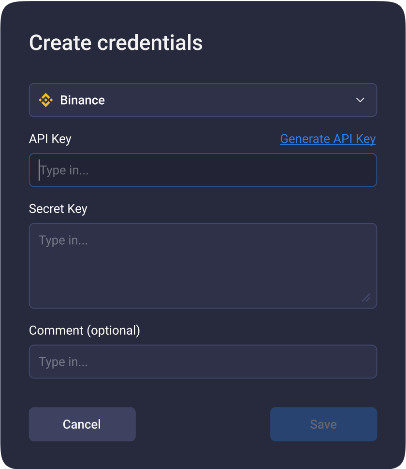Click the API Key placeholder text
Viewport: 406px width, 469px height.
[x=64, y=171]
